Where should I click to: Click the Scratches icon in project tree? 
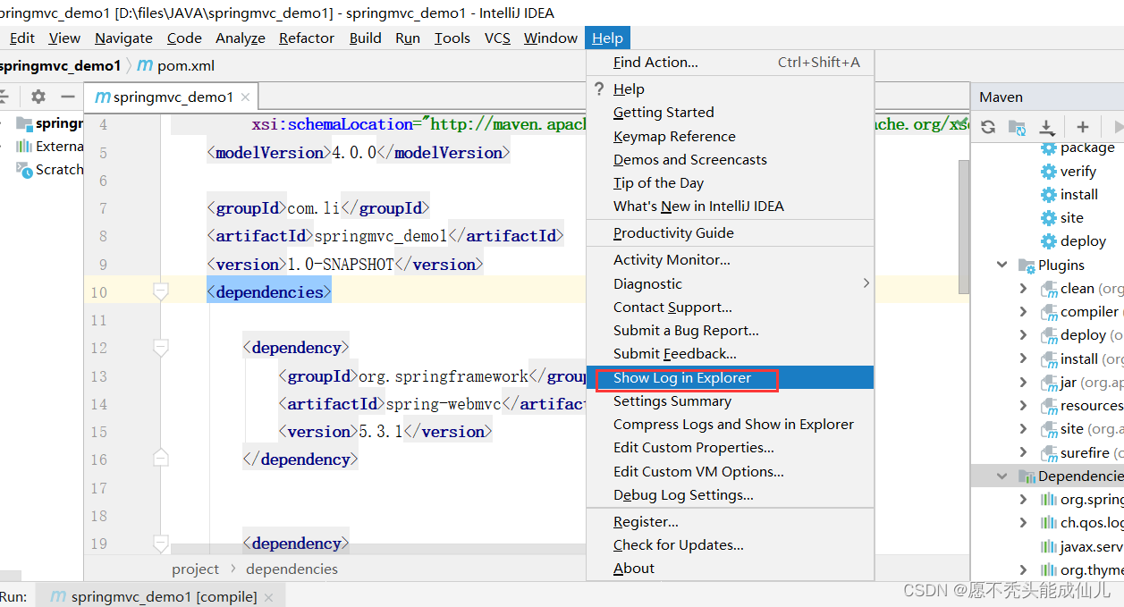click(x=24, y=169)
